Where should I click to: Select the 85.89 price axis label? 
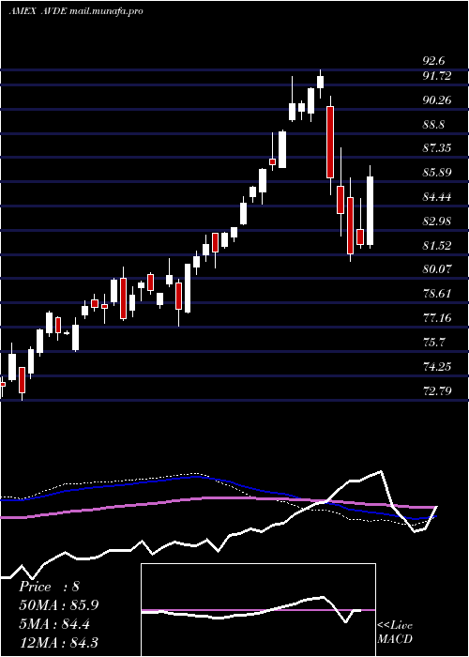(437, 172)
